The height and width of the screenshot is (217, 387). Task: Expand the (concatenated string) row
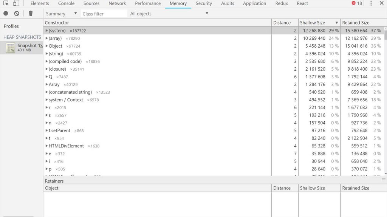pos(46,92)
